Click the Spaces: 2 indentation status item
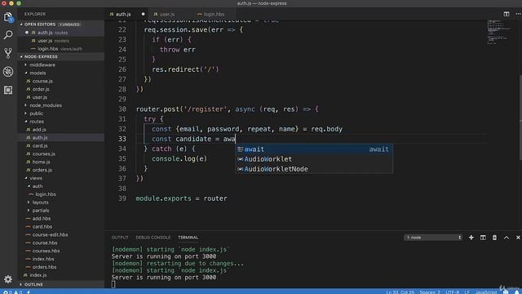This screenshot has height=294, width=522. click(x=430, y=292)
